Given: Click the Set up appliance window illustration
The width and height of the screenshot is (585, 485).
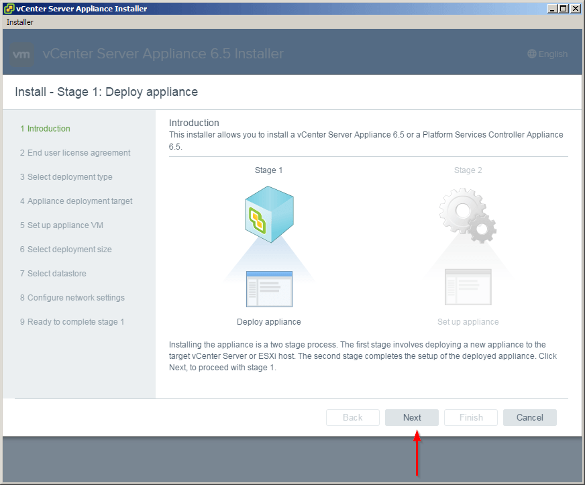Looking at the screenshot, I should pyautogui.click(x=468, y=286).
